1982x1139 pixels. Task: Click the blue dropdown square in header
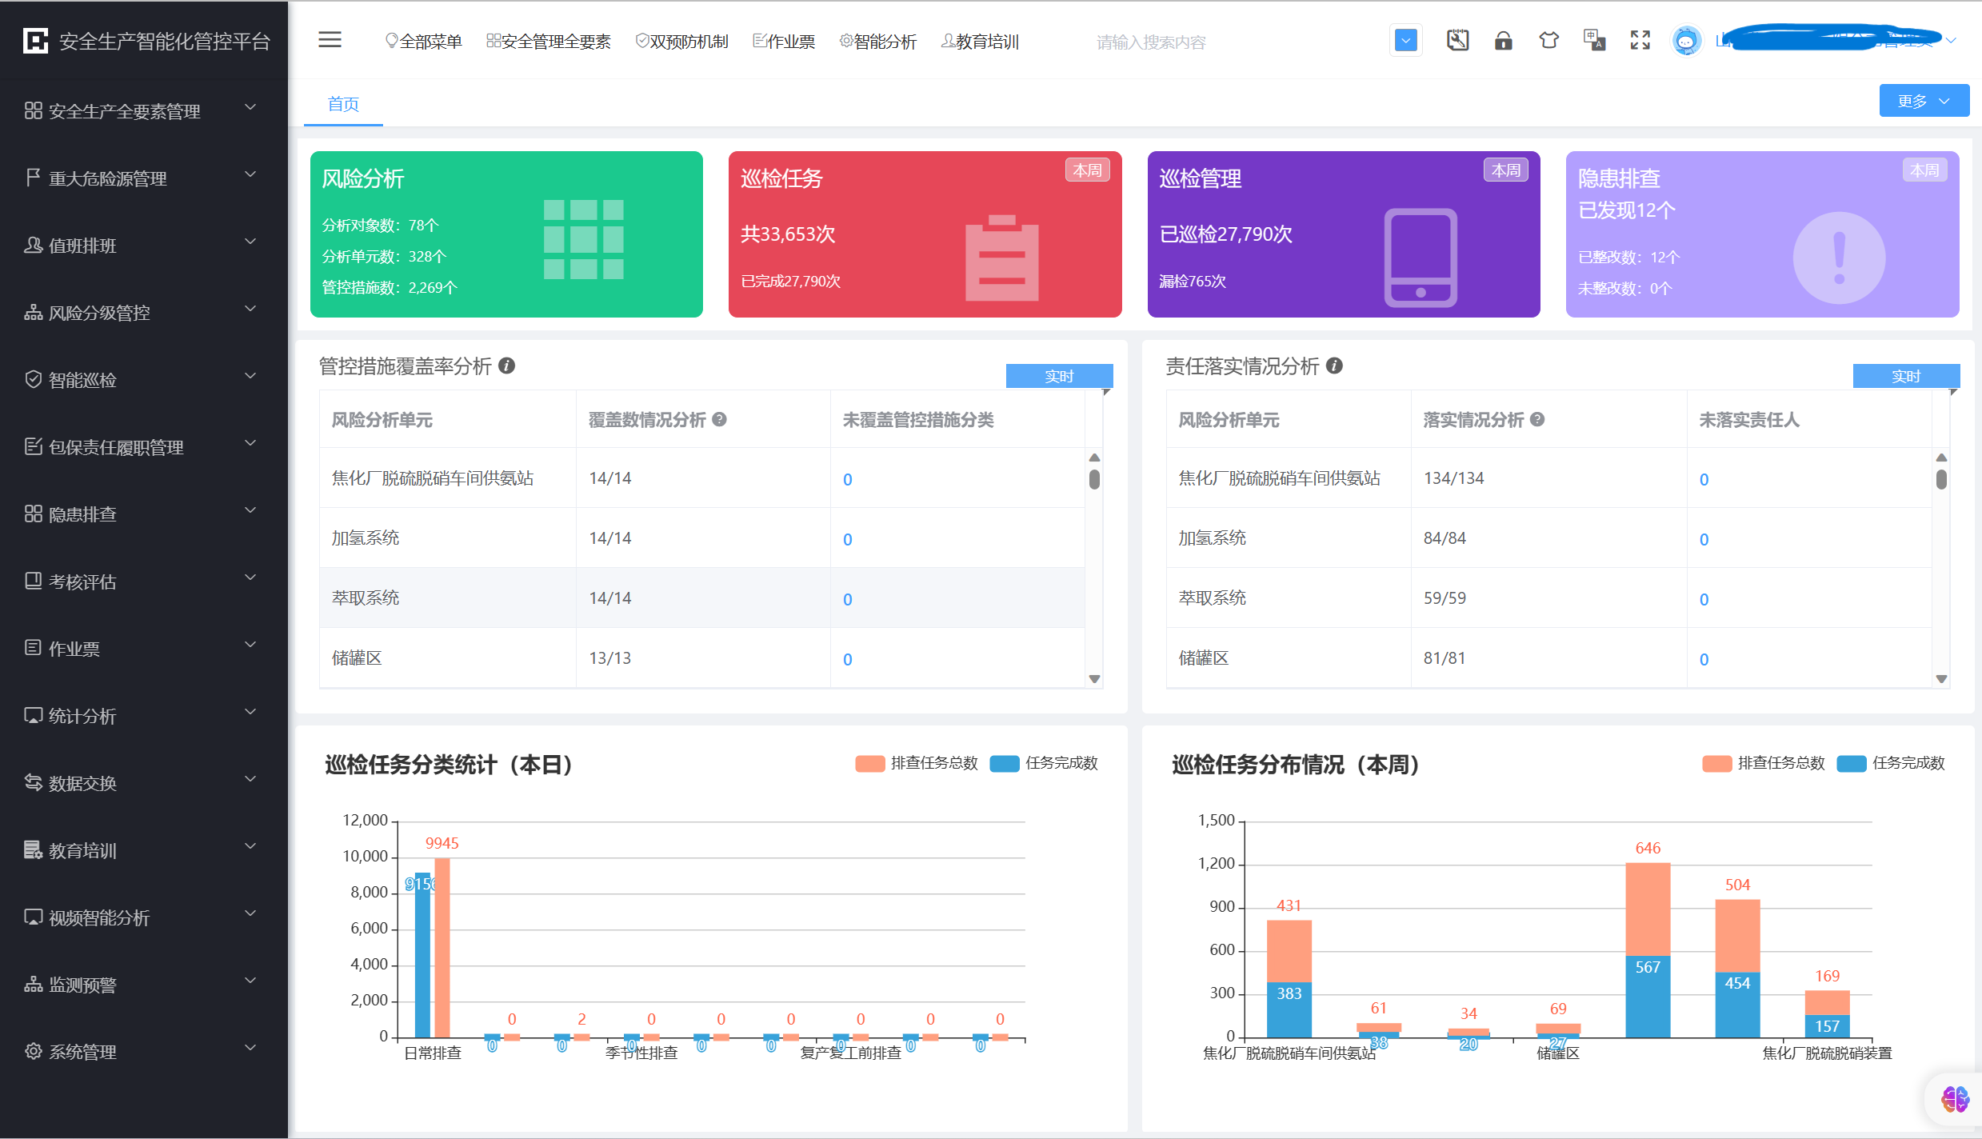(1405, 40)
